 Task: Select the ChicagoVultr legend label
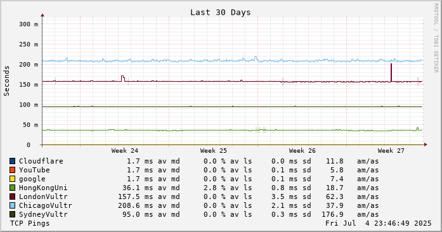click(x=46, y=206)
